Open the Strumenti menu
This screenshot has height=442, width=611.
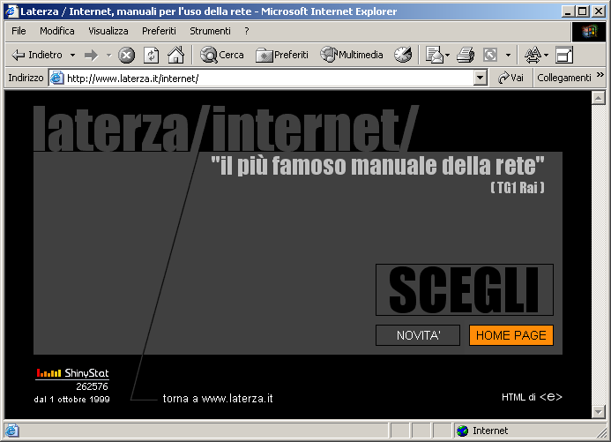tap(210, 31)
